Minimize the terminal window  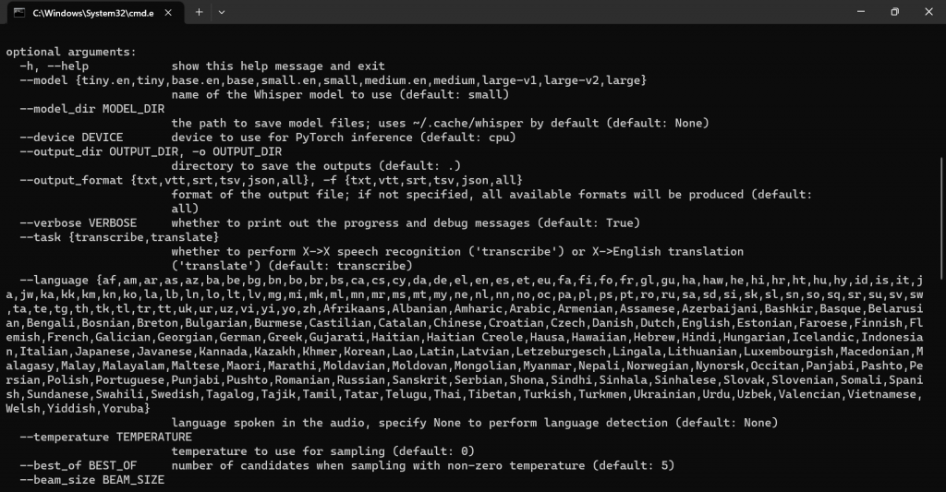[x=861, y=11]
